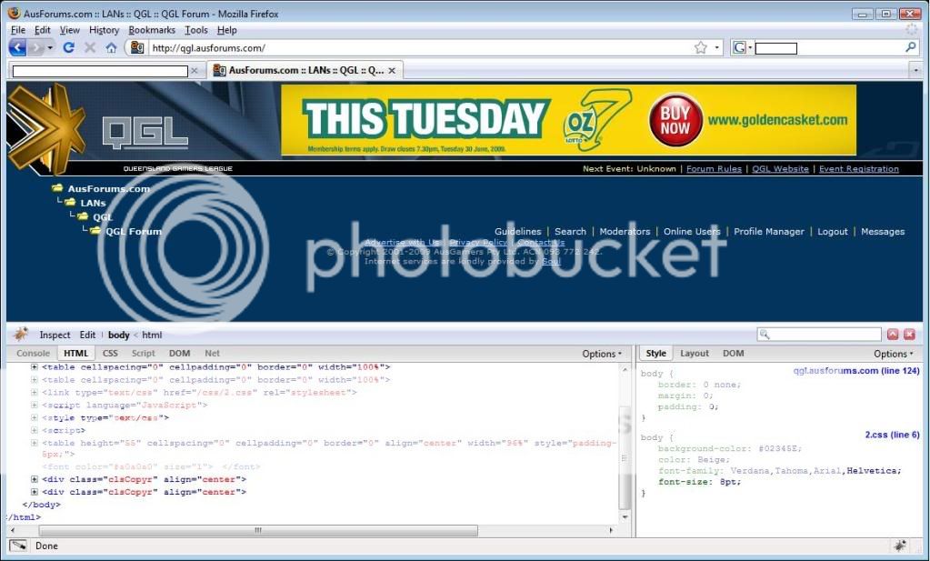Expand the script language JavaScript node
Image resolution: width=930 pixels, height=561 pixels.
point(35,405)
